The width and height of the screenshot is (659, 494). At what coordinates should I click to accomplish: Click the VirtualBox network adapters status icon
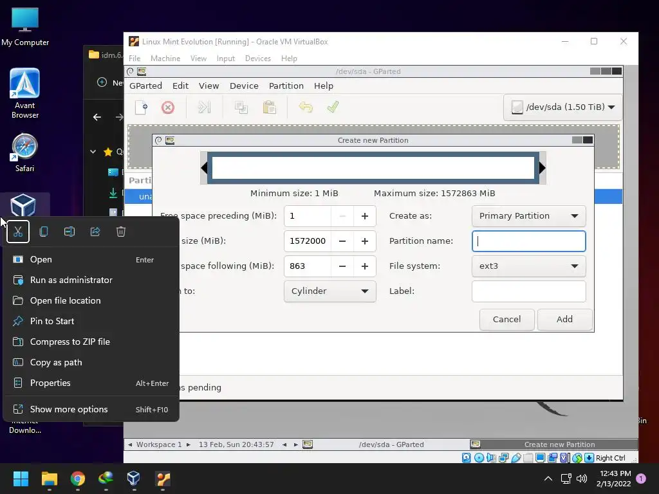(x=503, y=458)
